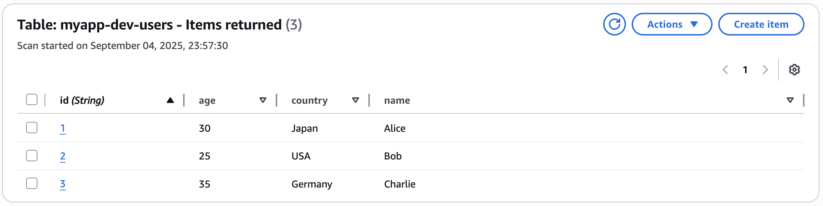Go to previous page of items
823x206 pixels.
click(725, 70)
